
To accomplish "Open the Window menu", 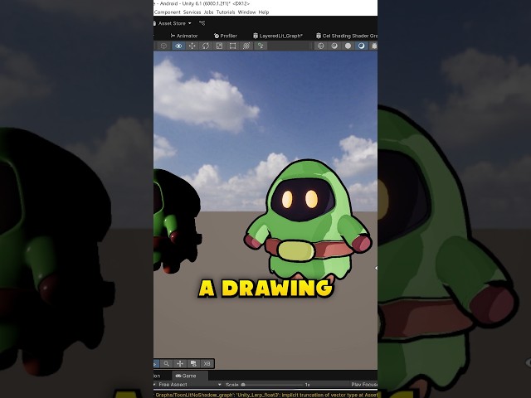I will pos(246,12).
